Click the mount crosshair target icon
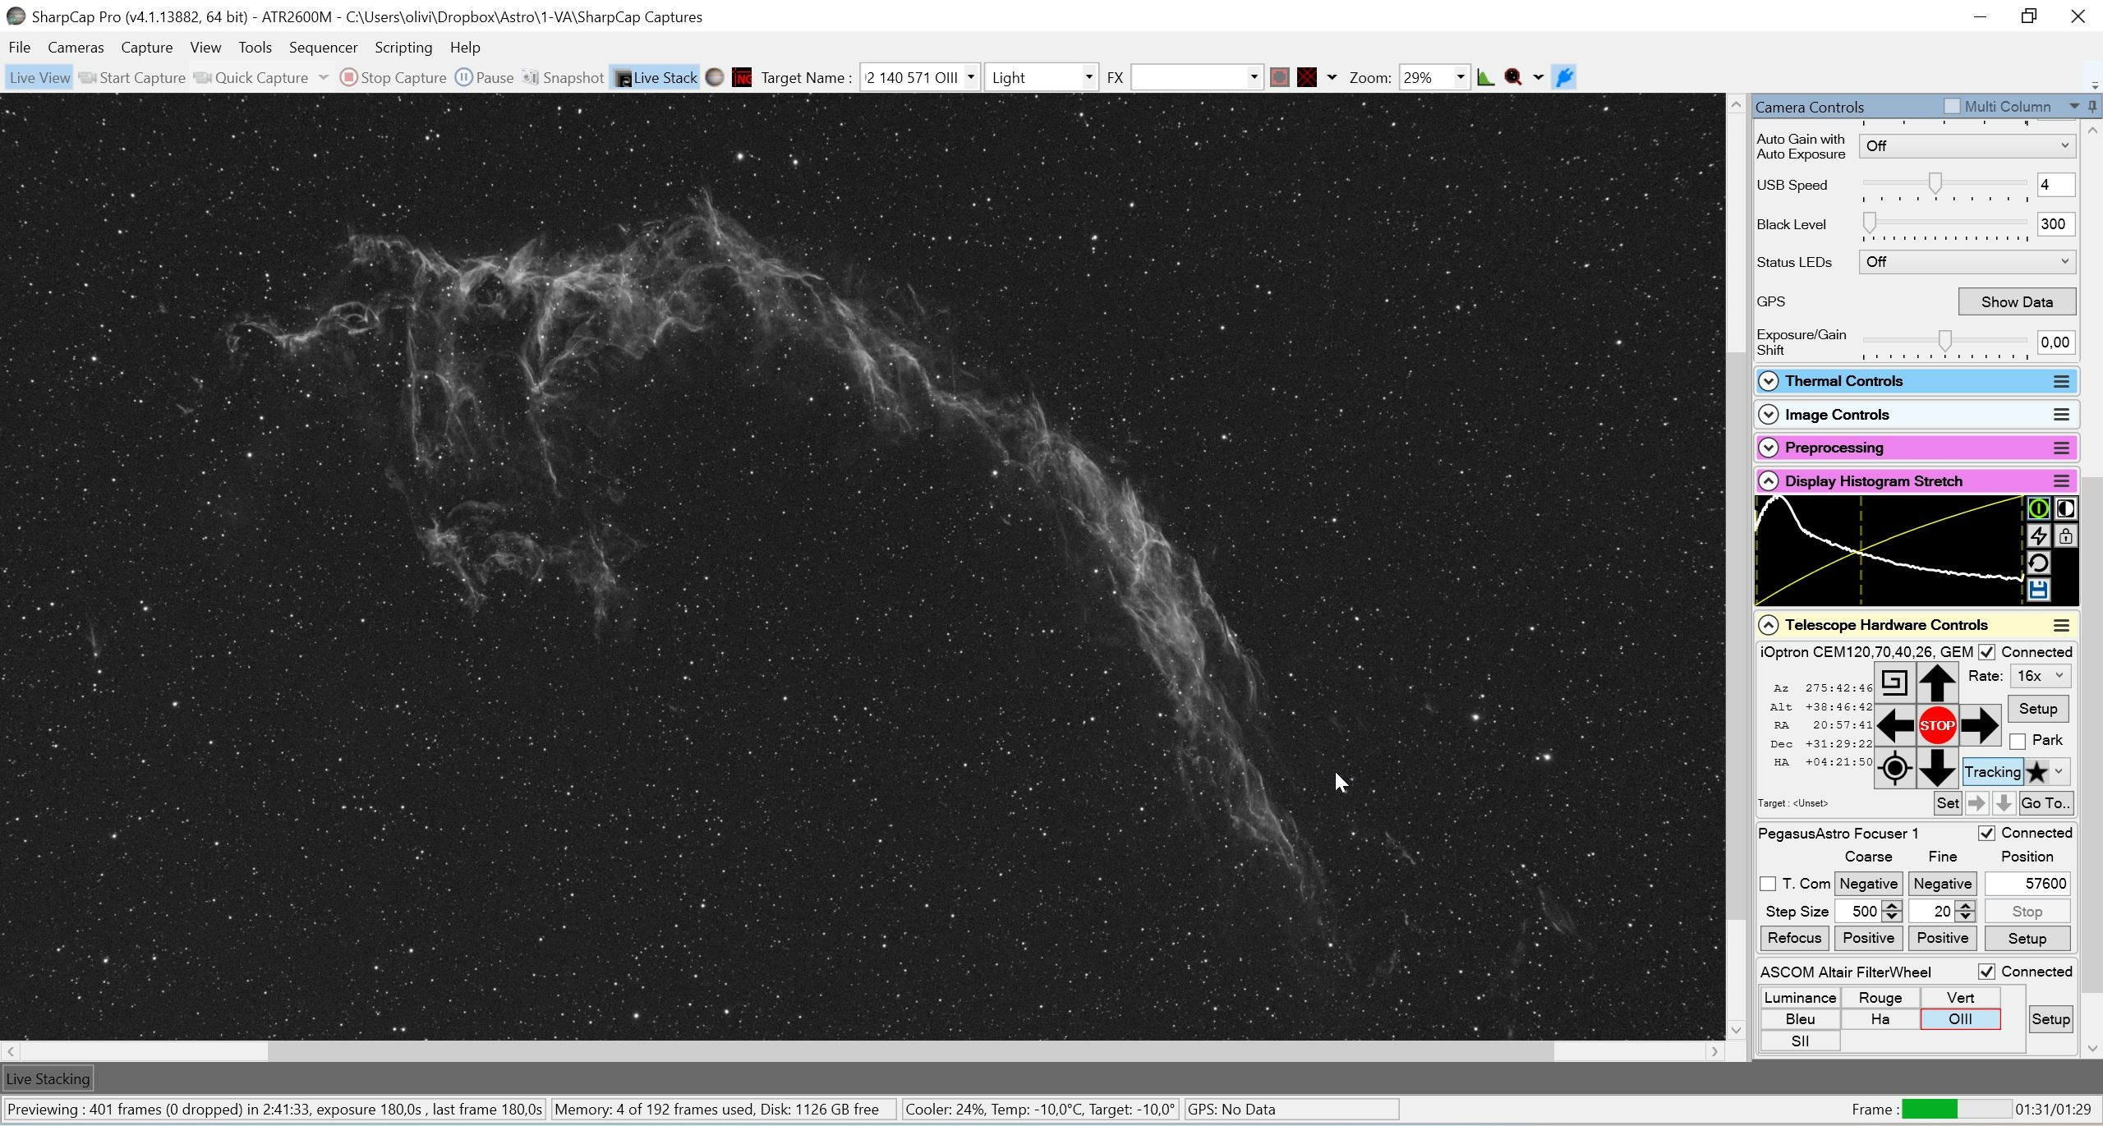 (x=1894, y=769)
